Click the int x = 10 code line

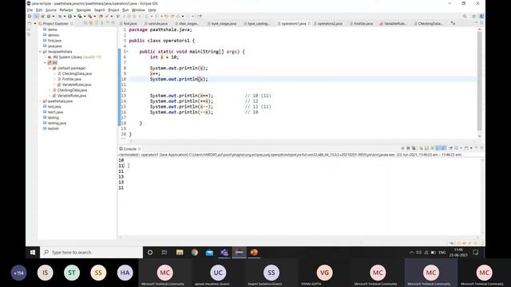coord(164,57)
